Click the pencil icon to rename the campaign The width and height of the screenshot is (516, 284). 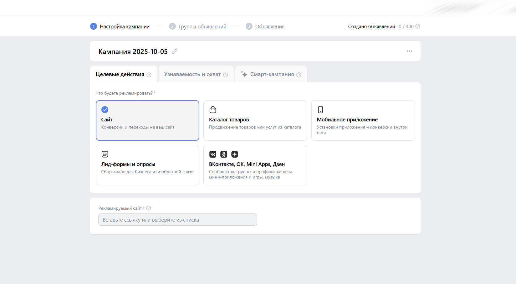[174, 51]
